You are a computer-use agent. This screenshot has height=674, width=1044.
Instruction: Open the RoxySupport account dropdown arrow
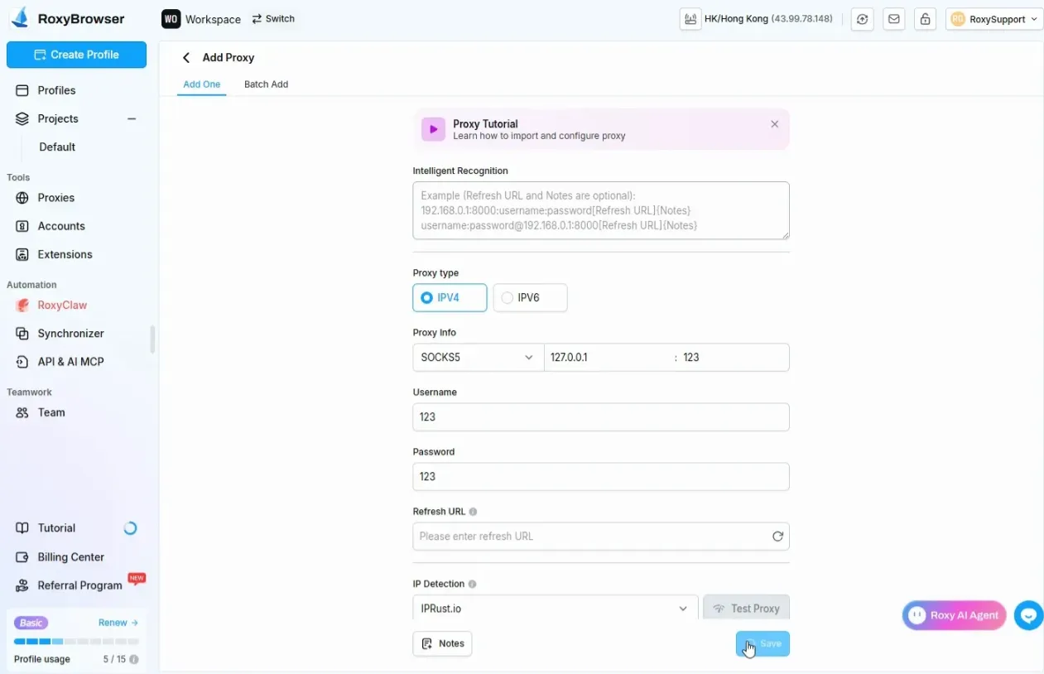point(1034,19)
